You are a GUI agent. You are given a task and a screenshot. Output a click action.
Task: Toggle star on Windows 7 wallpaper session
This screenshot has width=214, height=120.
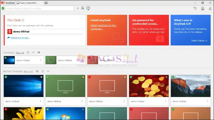pos(83,109)
